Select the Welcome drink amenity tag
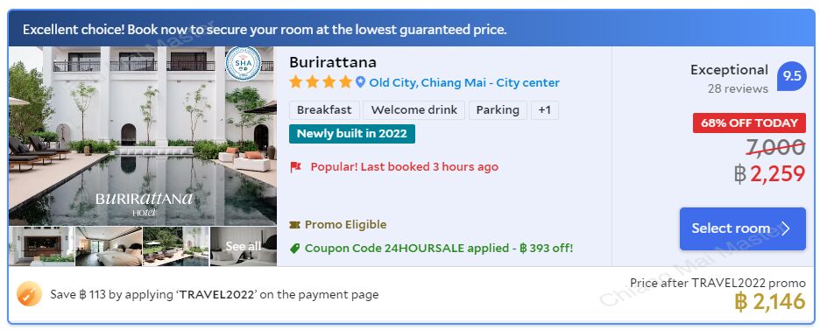Viewport: 820px width, 330px height. click(414, 110)
